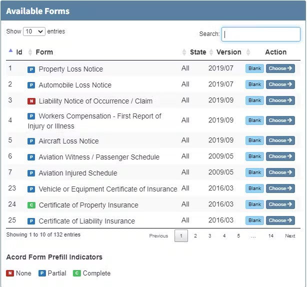
Task: Go to page 2 of results
Action: [195, 236]
